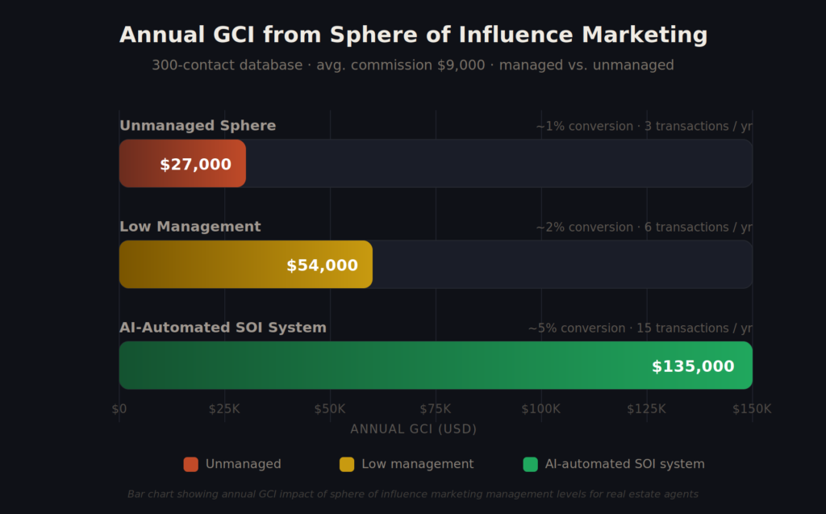Viewport: 826px width, 514px height.
Task: Click the $50K axis tick label
Action: [x=330, y=409]
